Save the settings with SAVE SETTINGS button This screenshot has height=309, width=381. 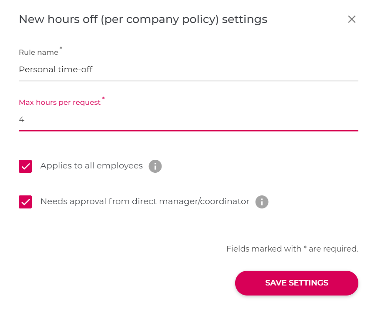pyautogui.click(x=297, y=283)
